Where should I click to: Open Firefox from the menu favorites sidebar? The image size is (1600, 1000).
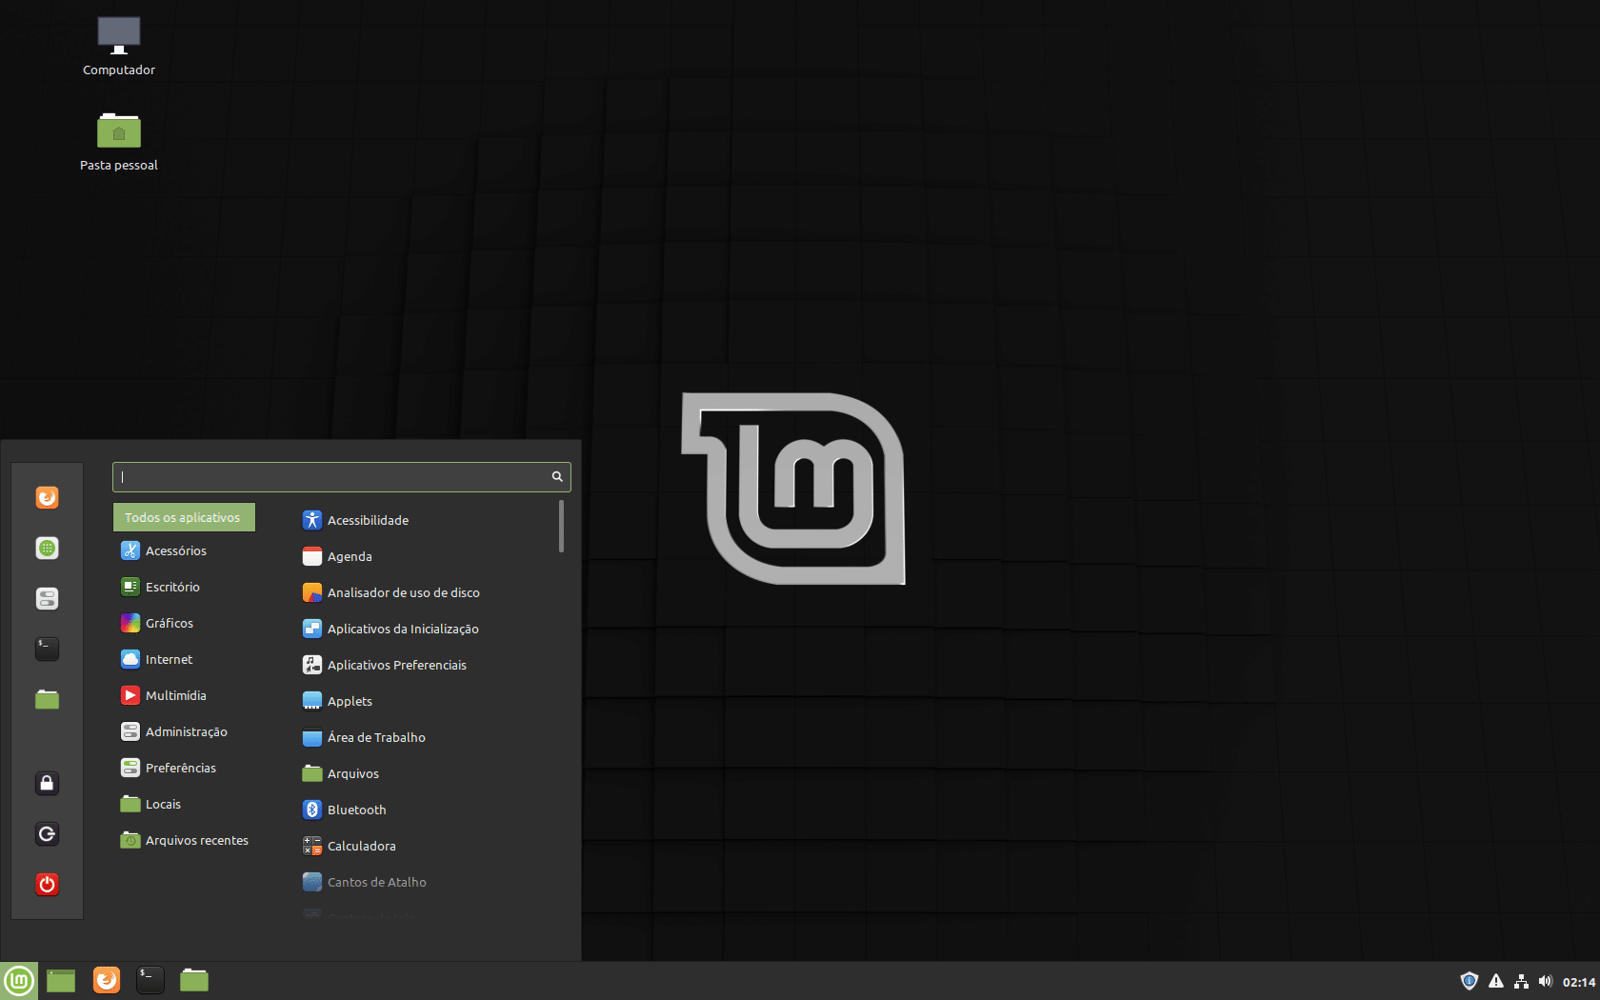pyautogui.click(x=47, y=497)
